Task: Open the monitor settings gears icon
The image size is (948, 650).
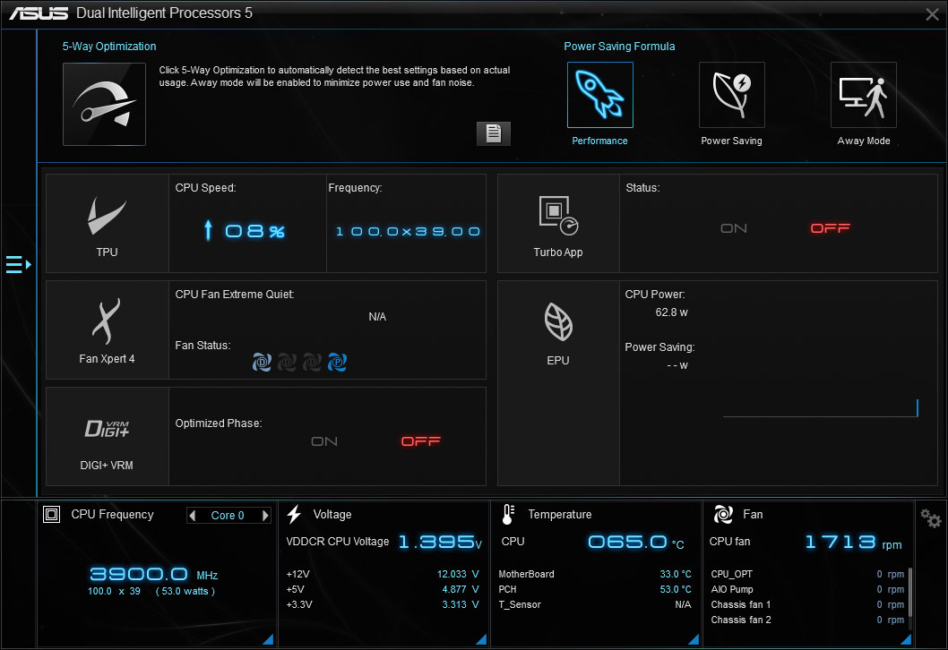Action: pos(930,518)
